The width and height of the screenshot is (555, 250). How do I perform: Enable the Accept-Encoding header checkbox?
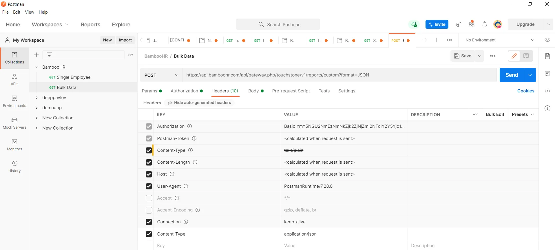(149, 210)
